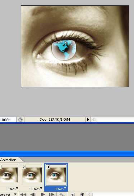Select animation frame 3 thumbnail
The image size is (134, 196).
click(56, 175)
